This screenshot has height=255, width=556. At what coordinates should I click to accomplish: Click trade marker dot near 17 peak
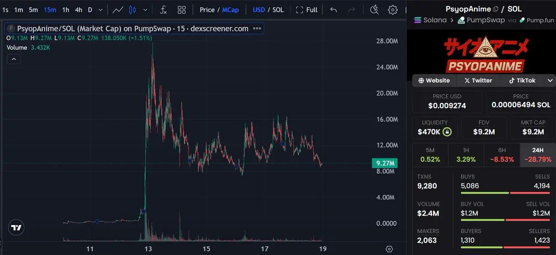[x=283, y=144]
